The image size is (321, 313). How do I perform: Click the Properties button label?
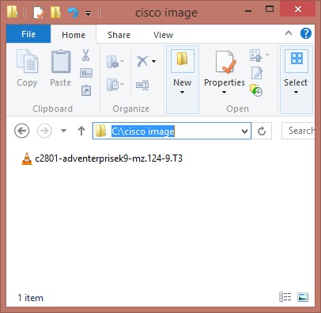[x=225, y=82]
